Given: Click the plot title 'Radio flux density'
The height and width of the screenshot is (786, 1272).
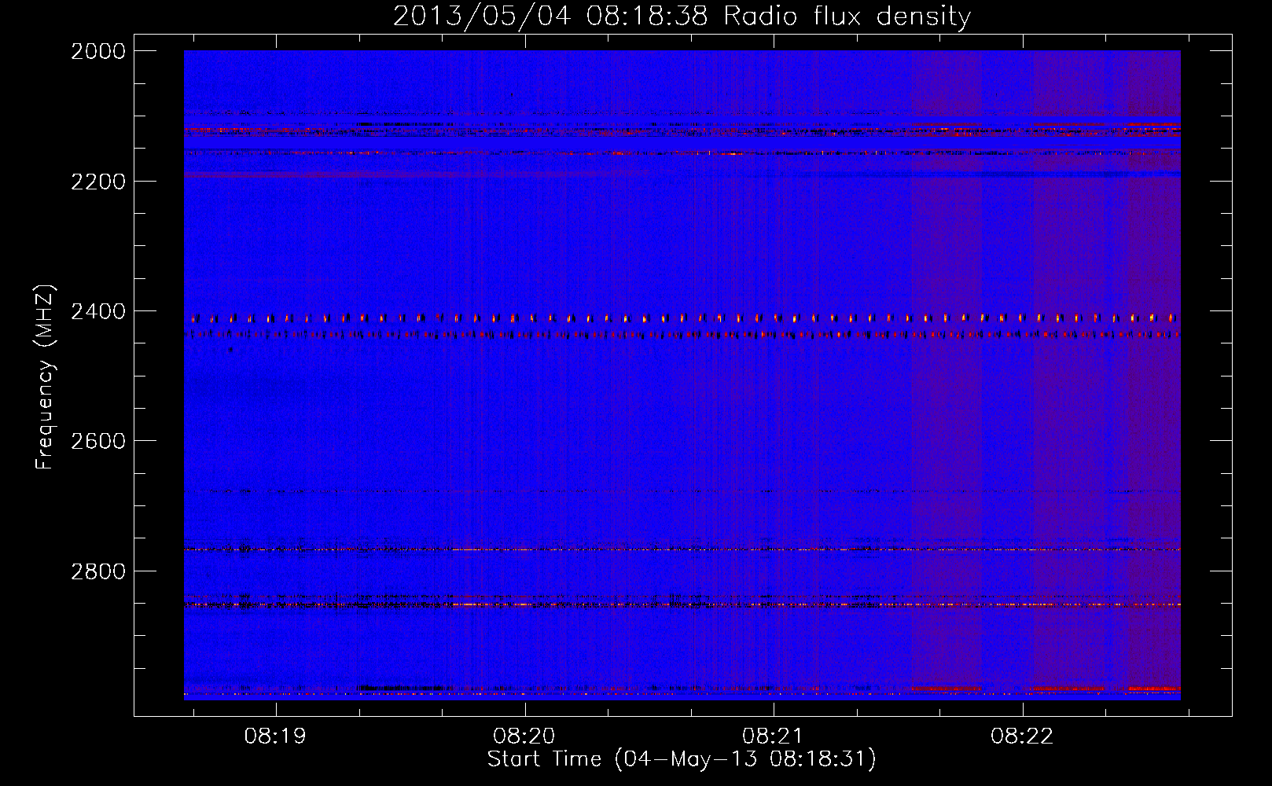Looking at the screenshot, I should click(x=847, y=16).
